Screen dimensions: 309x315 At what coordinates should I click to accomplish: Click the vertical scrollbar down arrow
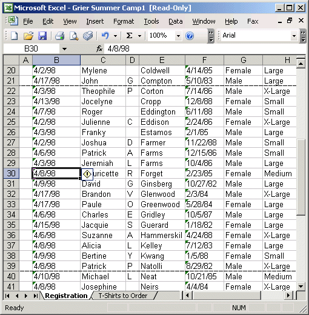(x=301, y=287)
